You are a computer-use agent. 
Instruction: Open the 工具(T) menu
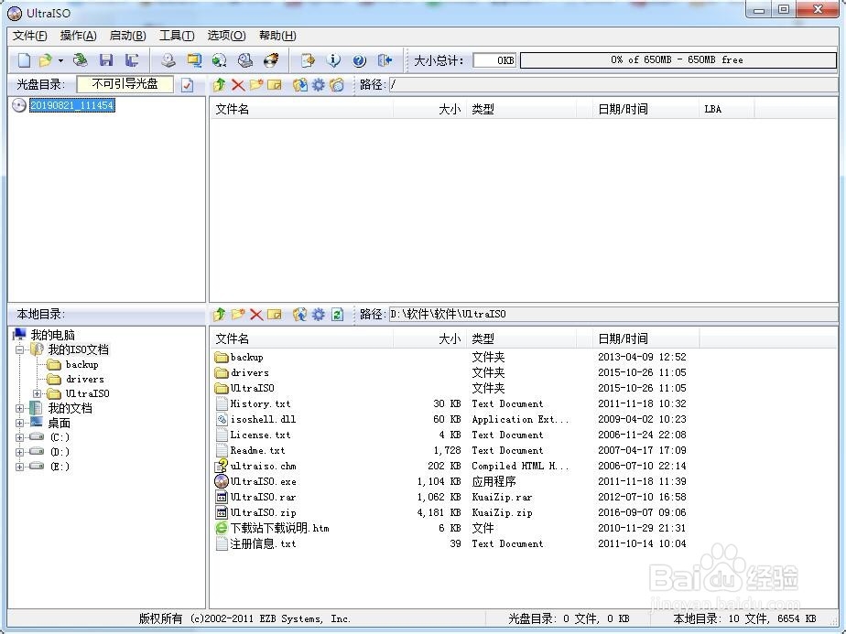(177, 36)
